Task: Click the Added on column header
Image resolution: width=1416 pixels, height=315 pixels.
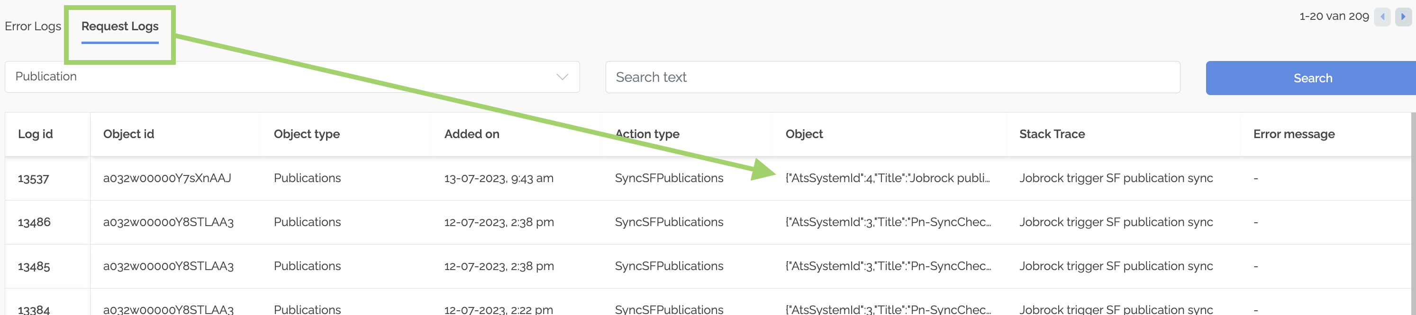Action: pyautogui.click(x=472, y=134)
